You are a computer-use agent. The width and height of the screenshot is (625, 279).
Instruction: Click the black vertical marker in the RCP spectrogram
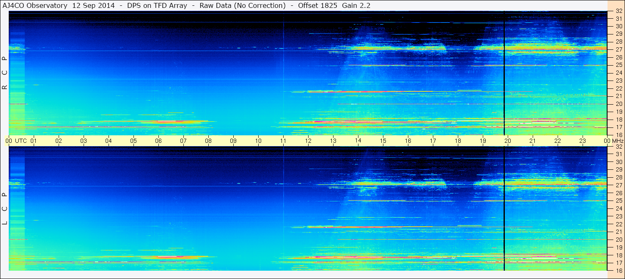pyautogui.click(x=504, y=73)
